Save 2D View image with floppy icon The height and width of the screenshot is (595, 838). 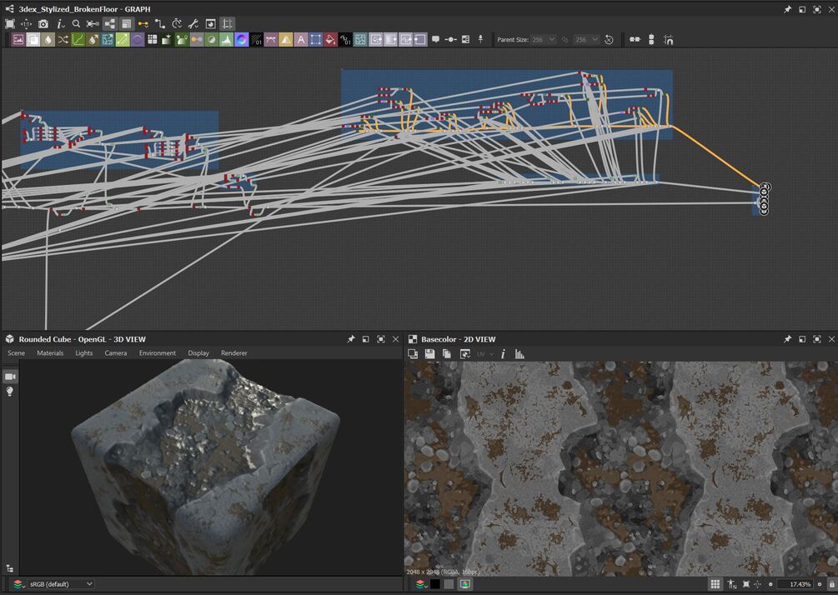(429, 354)
